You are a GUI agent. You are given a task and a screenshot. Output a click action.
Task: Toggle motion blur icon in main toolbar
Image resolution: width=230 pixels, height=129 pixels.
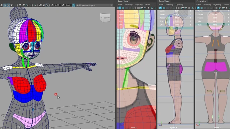(23, 5)
